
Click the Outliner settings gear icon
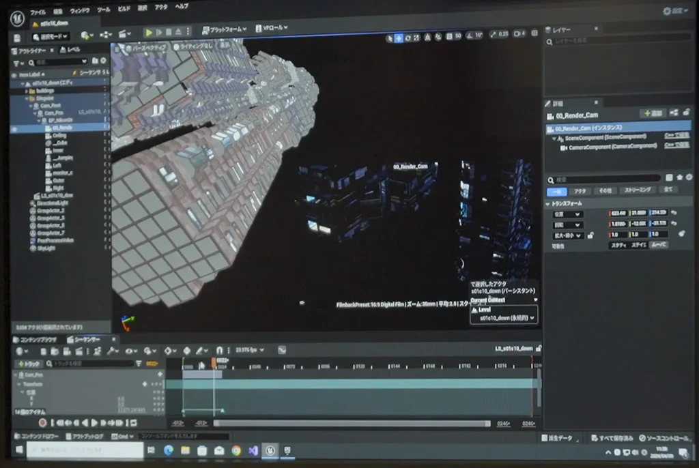click(104, 61)
